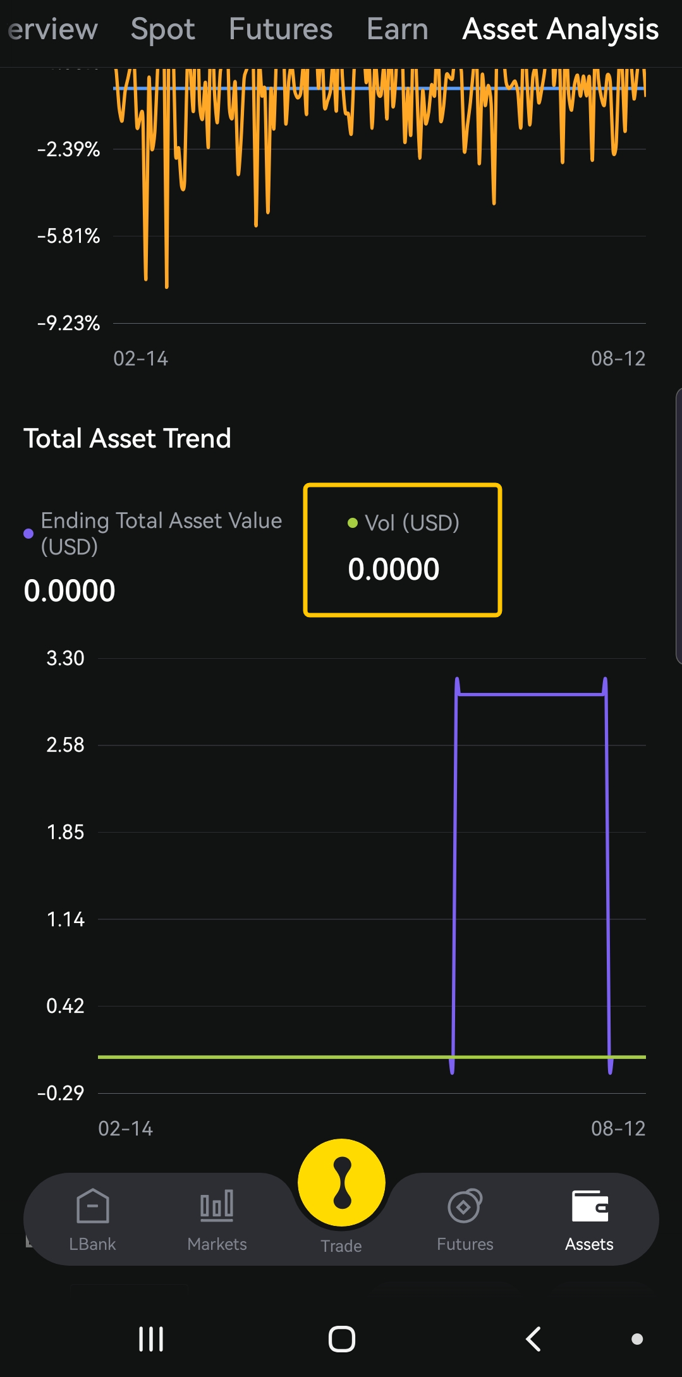Viewport: 682px width, 1377px height.
Task: Tap the yellow Trade center button
Action: [x=341, y=1182]
